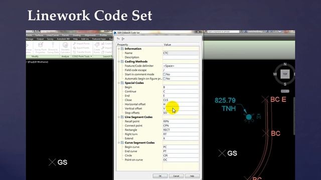Click Transfer Points in the ribbon

82,52
